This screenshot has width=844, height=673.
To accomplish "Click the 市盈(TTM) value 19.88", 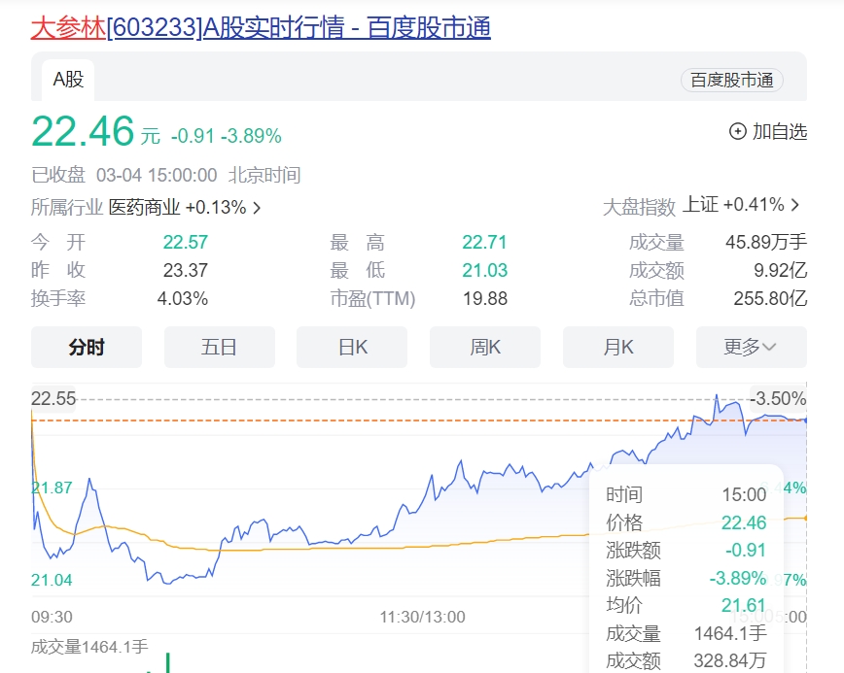I will tap(485, 299).
